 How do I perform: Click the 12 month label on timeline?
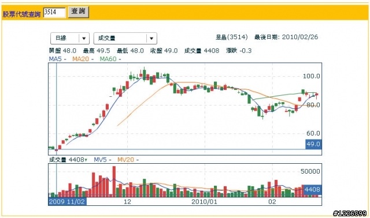(127, 202)
